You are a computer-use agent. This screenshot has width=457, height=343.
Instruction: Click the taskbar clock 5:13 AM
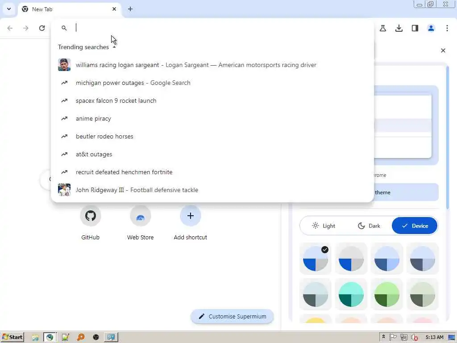[434, 337]
